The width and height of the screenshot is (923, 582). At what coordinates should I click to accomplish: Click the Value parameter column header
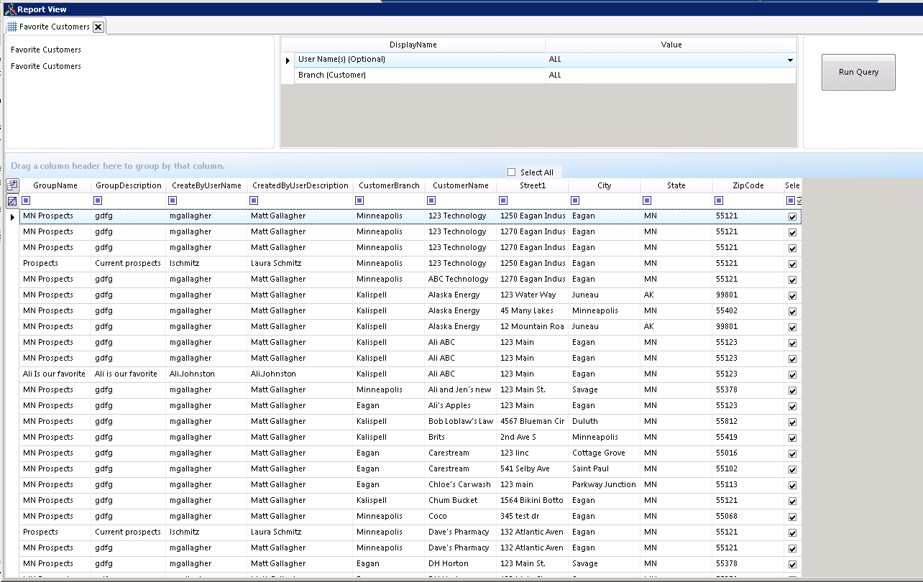coord(671,45)
